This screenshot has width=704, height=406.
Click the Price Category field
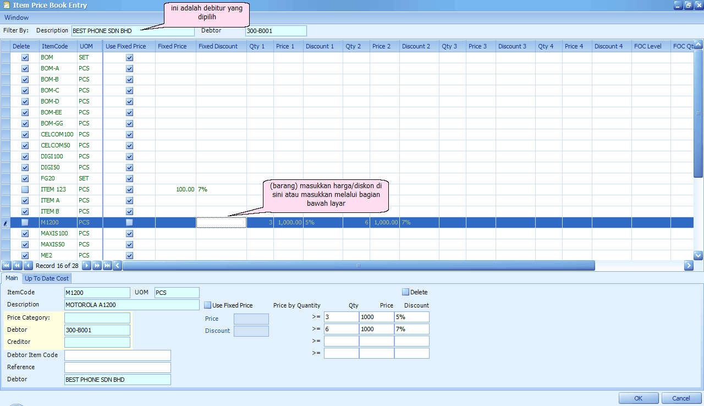pyautogui.click(x=97, y=318)
